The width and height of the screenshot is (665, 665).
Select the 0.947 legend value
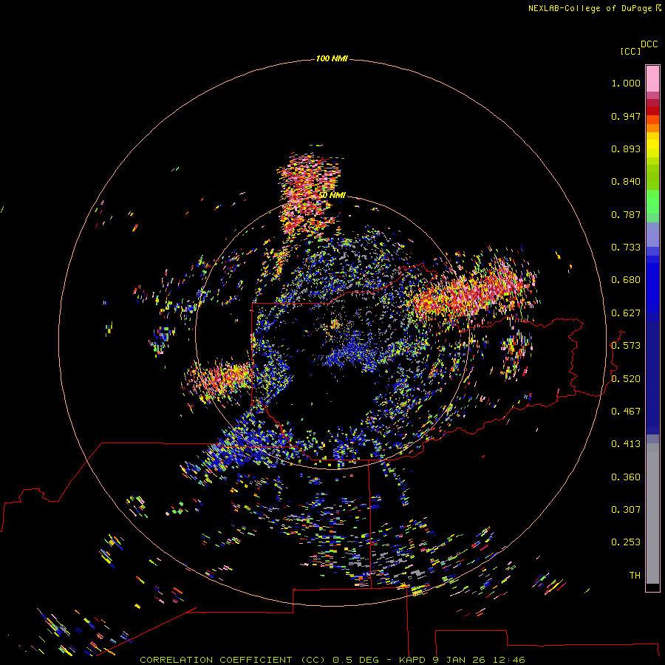626,116
